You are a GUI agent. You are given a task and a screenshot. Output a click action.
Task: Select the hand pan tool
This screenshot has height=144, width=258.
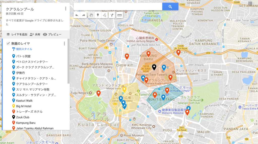click(91, 15)
